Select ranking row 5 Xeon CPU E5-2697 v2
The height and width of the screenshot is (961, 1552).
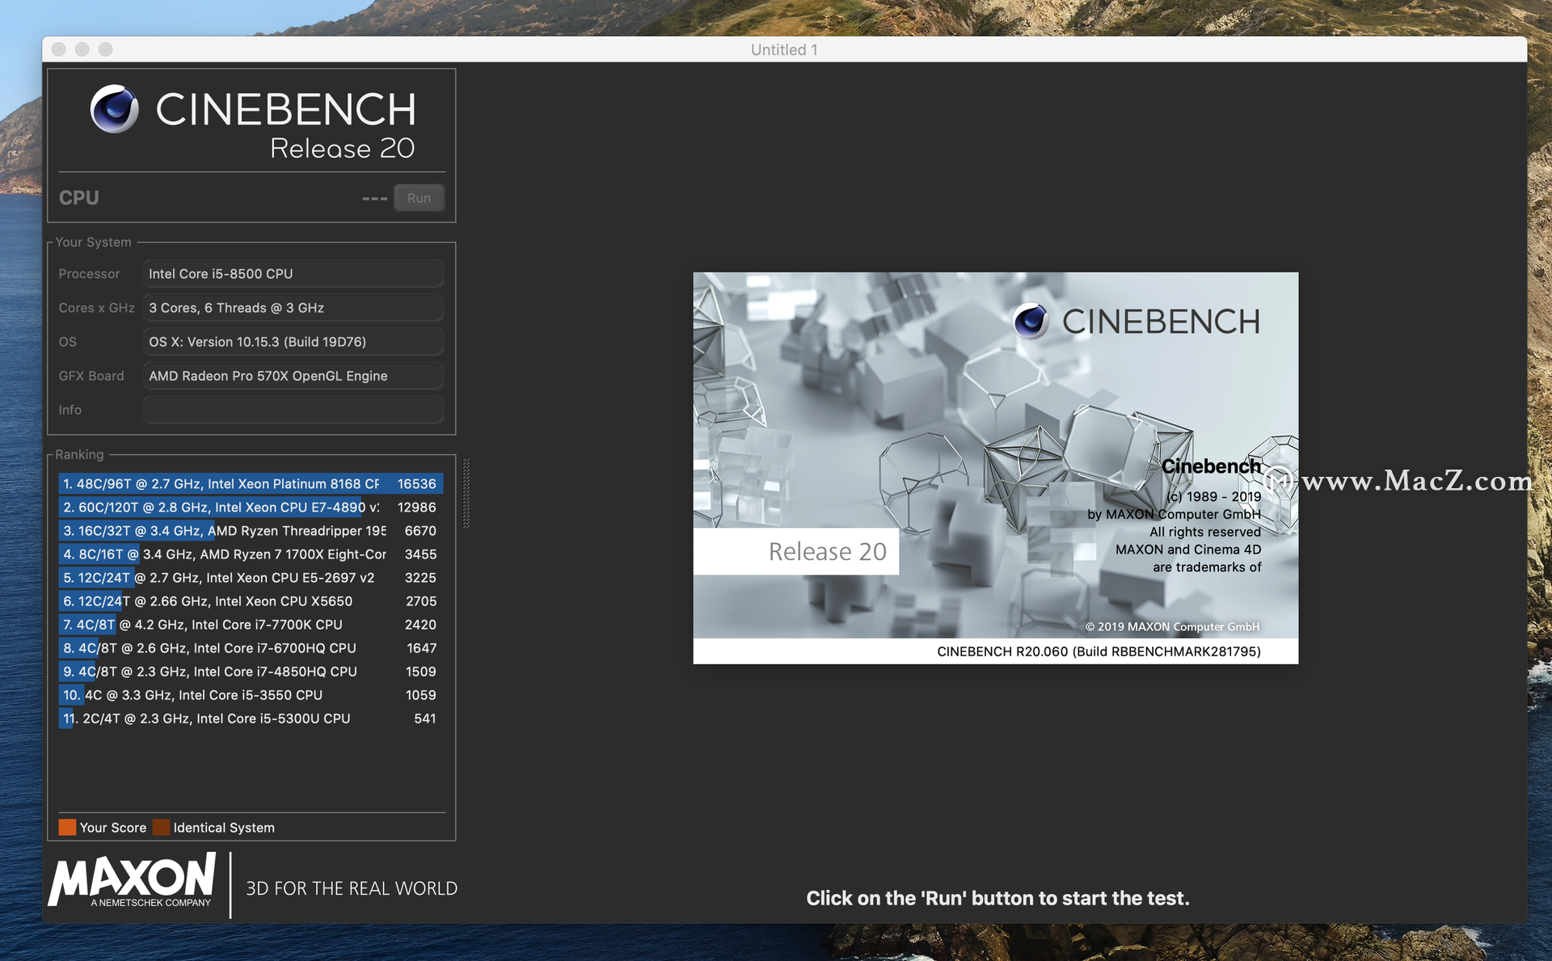point(251,577)
